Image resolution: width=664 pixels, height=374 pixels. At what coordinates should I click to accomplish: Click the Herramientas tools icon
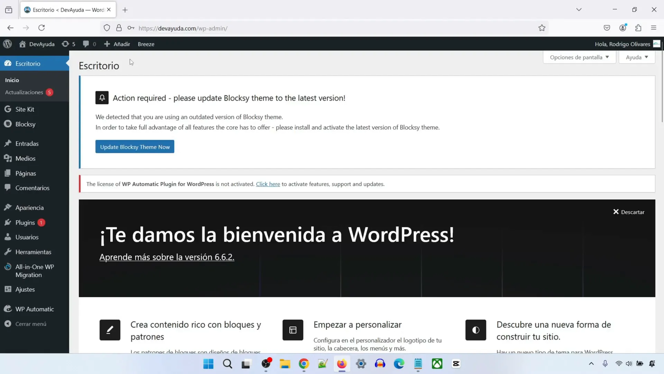click(x=7, y=252)
